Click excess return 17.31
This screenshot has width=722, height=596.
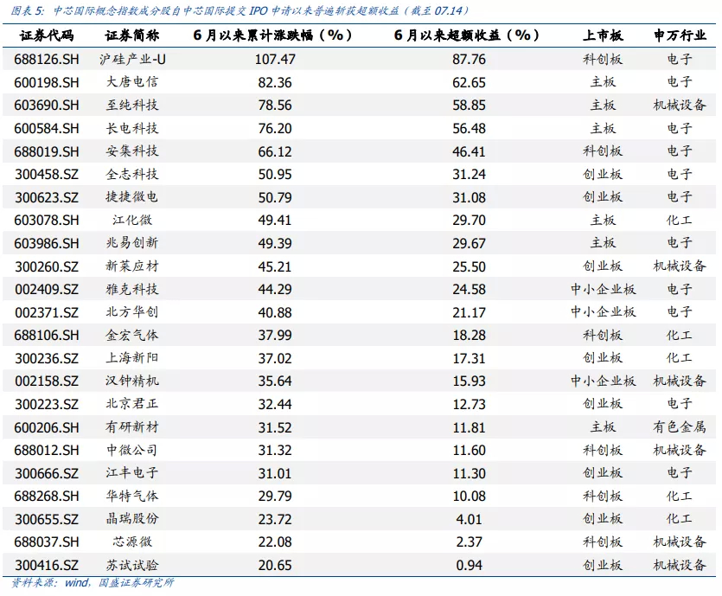469,358
